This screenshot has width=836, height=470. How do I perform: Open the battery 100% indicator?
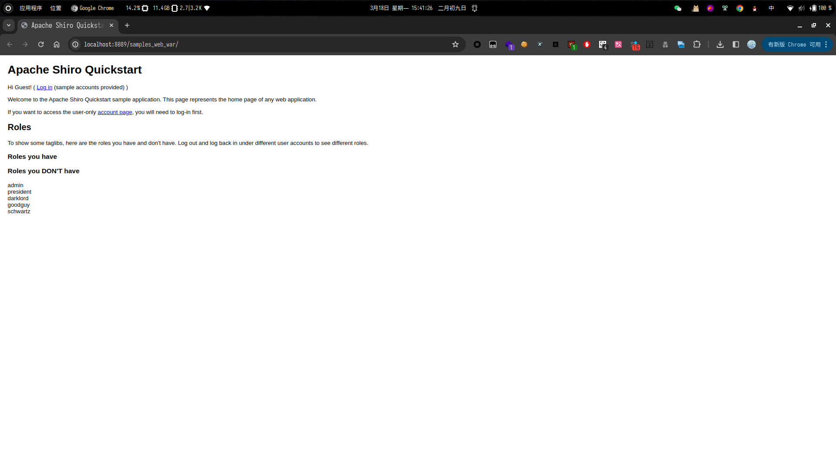[x=821, y=8]
